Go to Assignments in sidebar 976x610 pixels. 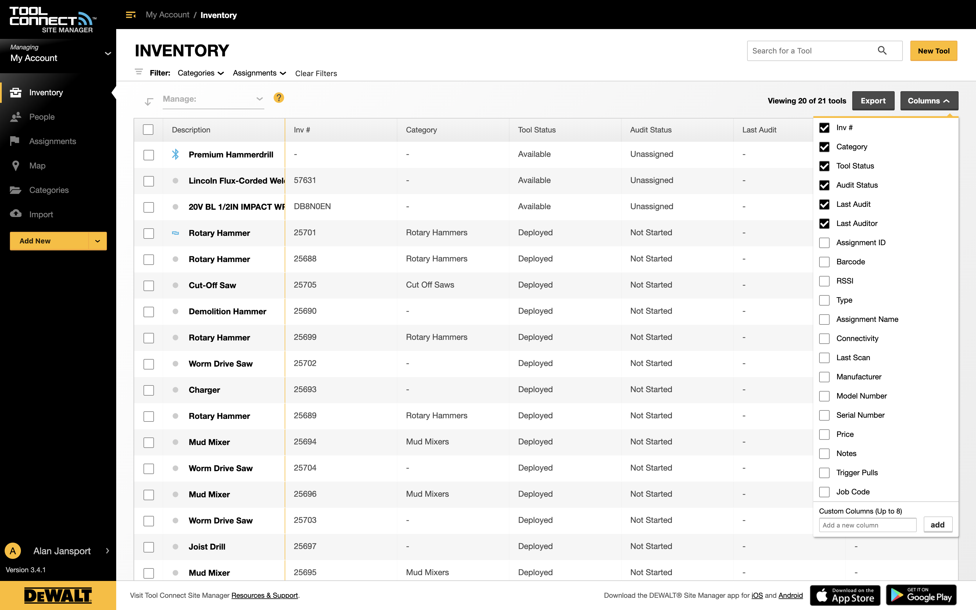52,141
